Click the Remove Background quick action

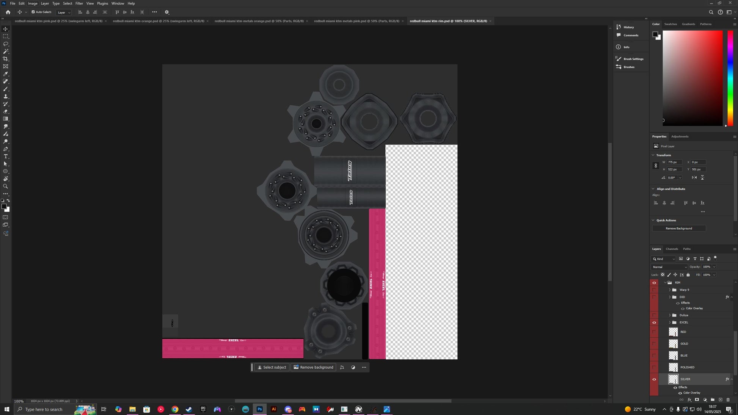(x=679, y=229)
